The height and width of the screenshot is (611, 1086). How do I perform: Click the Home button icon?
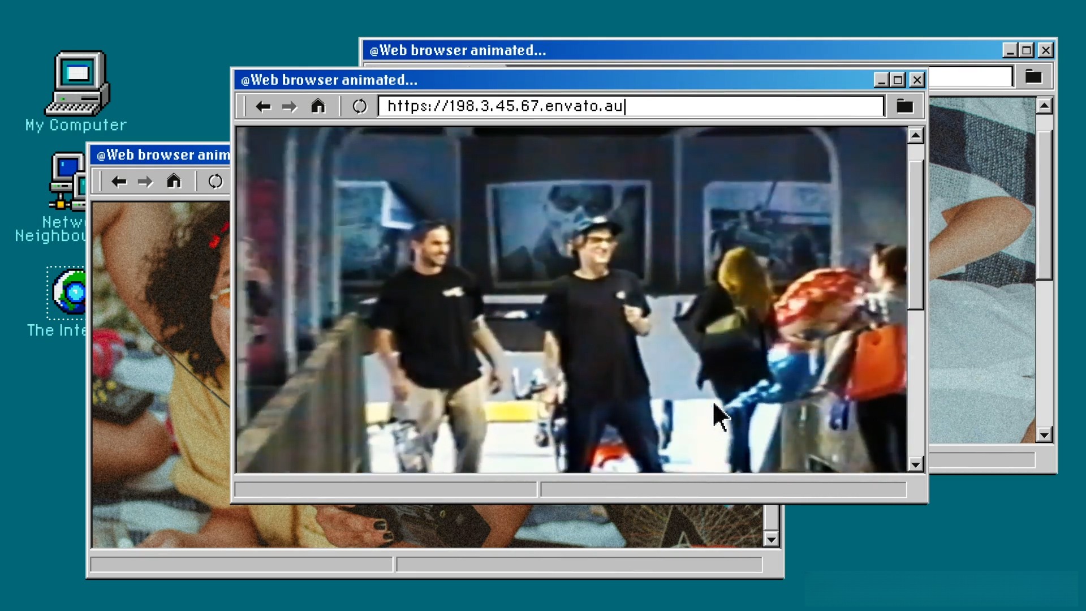pos(318,105)
